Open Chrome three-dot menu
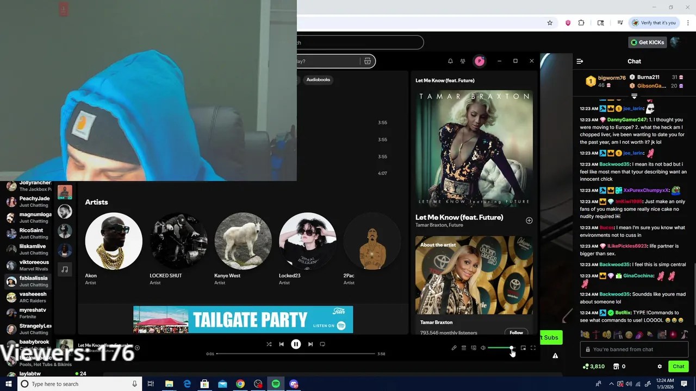 coord(688,23)
